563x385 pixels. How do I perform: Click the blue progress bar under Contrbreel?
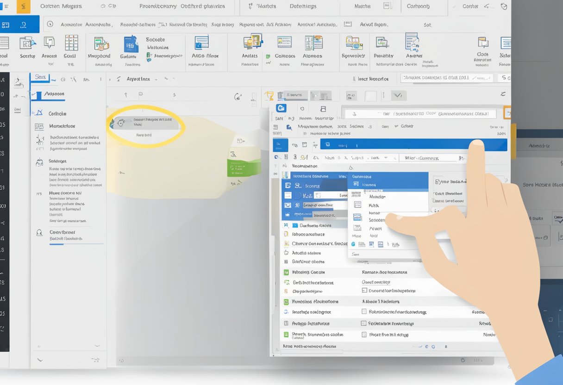click(56, 244)
